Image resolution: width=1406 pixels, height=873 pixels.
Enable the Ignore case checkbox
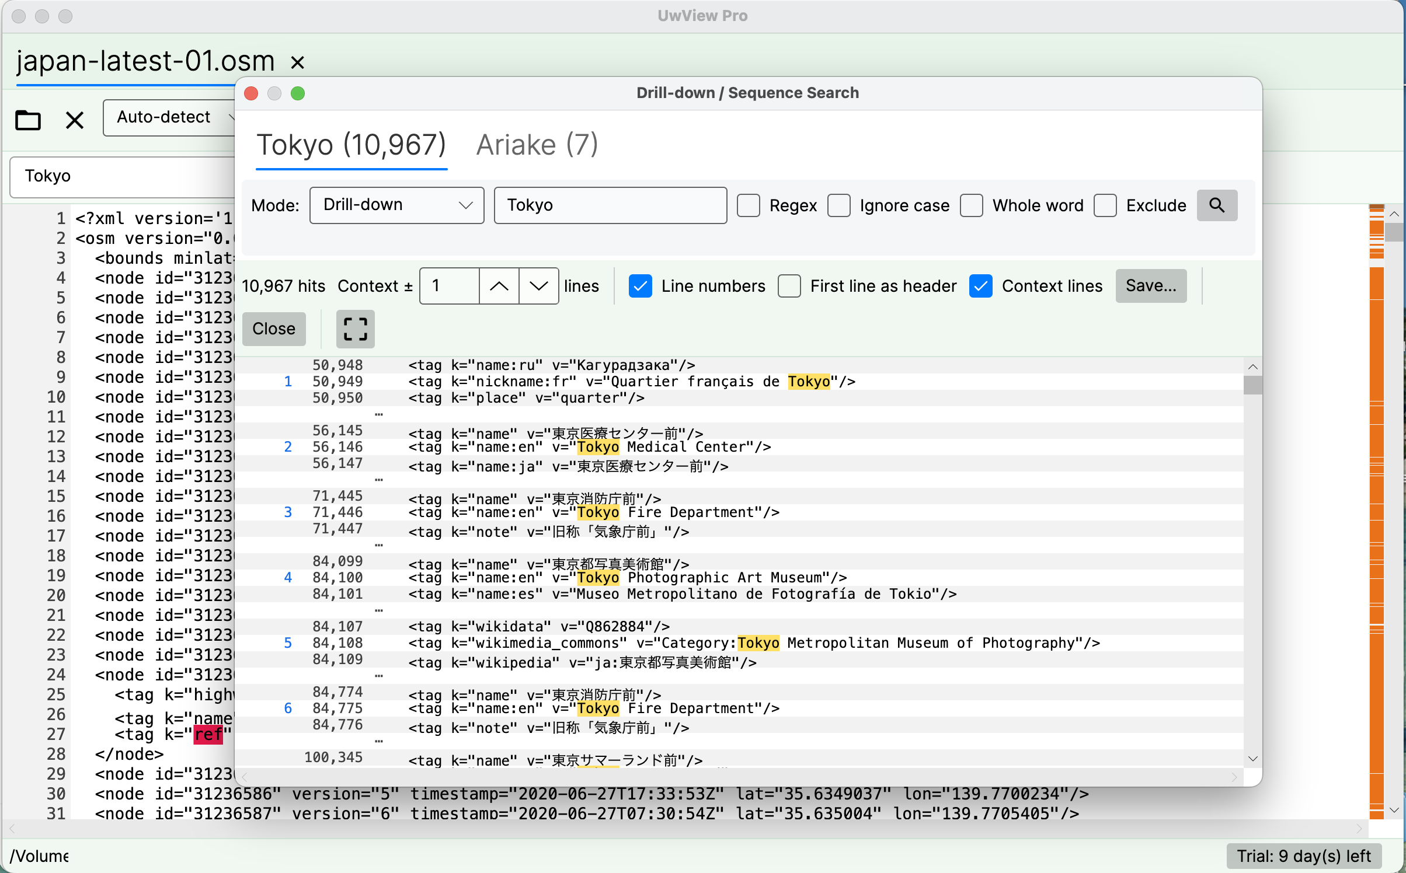point(838,205)
